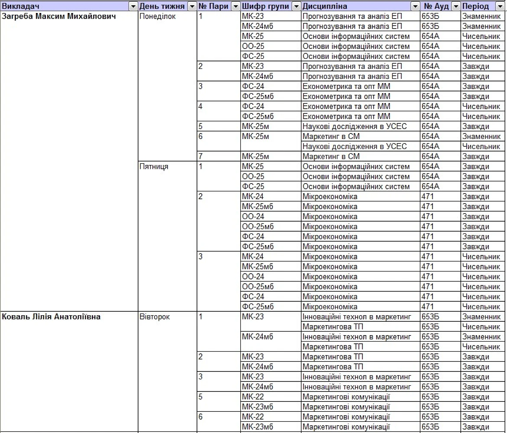Open the Шифр групи filter dropdown
The height and width of the screenshot is (433, 507).
click(x=296, y=6)
